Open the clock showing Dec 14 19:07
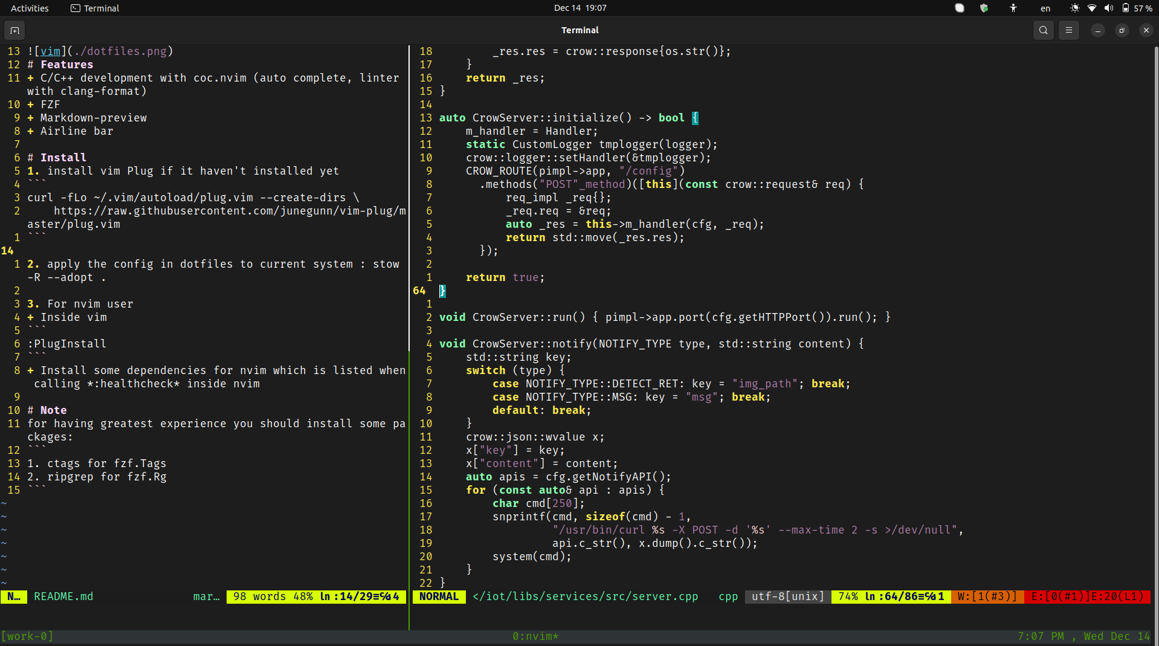 click(580, 8)
